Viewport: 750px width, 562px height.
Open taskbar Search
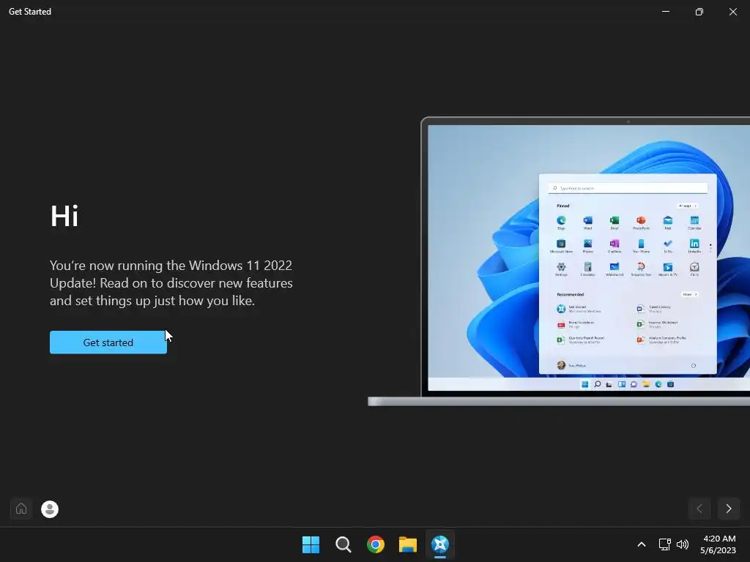(x=343, y=544)
